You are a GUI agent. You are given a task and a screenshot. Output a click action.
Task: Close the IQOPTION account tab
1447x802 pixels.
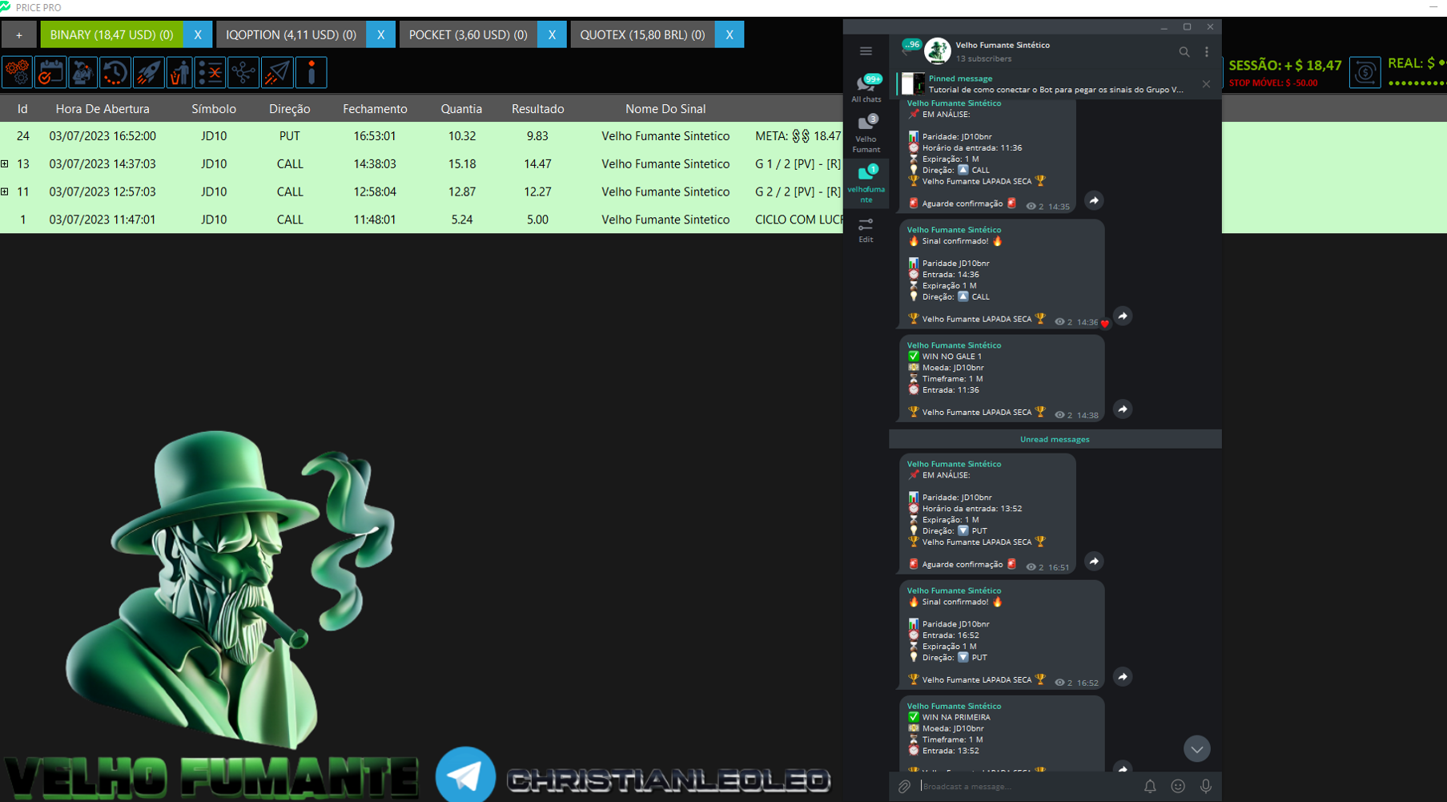click(x=380, y=34)
